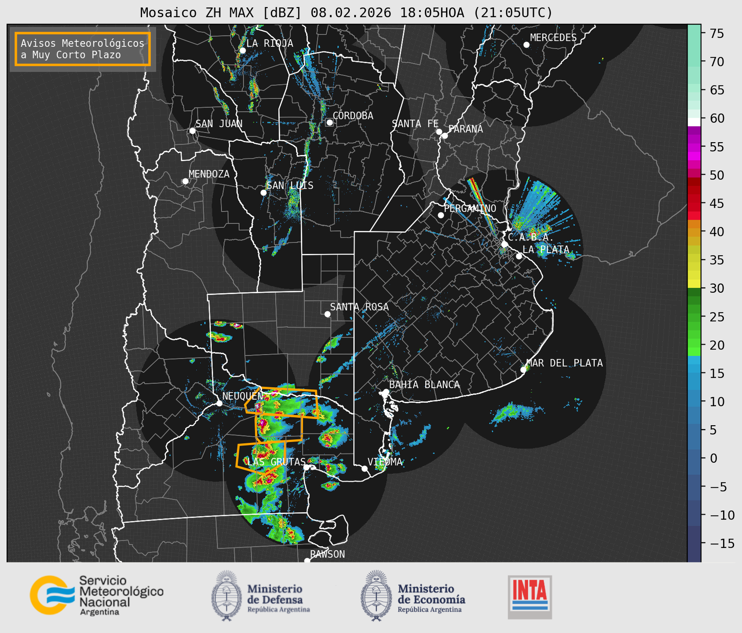Click the MENDOZA city marker dot

(x=185, y=181)
